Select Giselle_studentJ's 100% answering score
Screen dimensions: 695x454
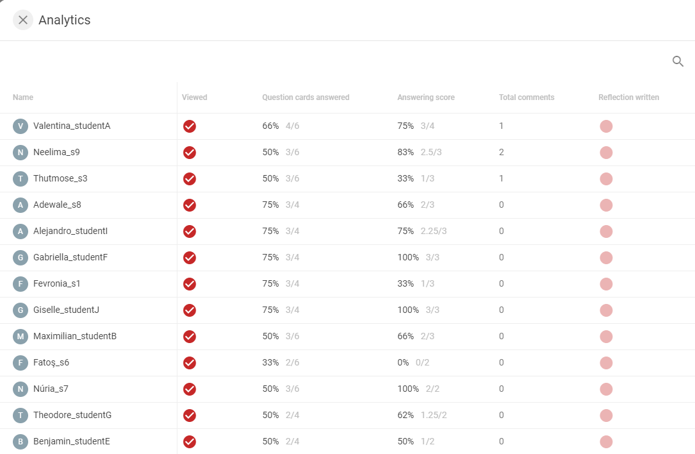408,310
